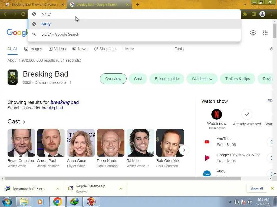
Task: Open RJ Mitte cast photo
Action: pos(140,143)
